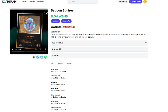
Task: Switch to the Info tab
Action: 52,63
